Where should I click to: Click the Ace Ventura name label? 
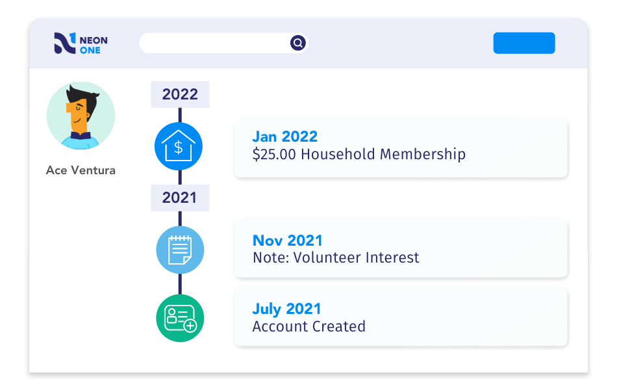click(81, 170)
